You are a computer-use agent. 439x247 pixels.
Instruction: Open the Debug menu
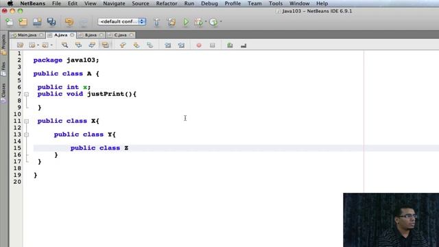tap(209, 3)
